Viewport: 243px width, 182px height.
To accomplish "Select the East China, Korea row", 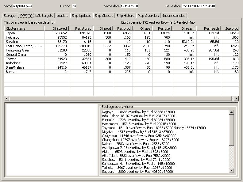I will coord(121,46).
